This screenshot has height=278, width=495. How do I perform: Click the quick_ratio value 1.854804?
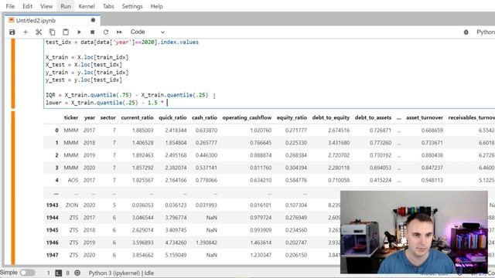coord(176,143)
